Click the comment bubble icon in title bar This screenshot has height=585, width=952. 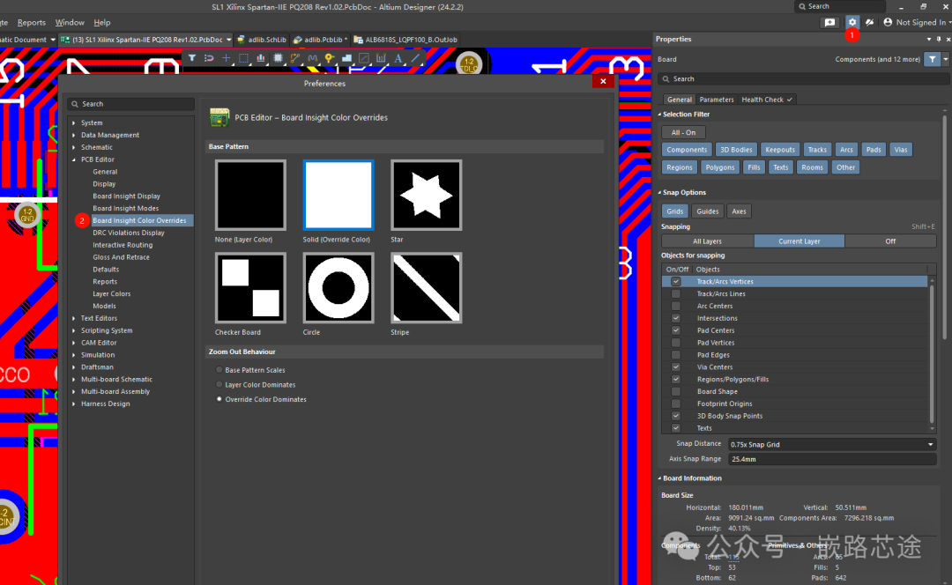(x=829, y=22)
